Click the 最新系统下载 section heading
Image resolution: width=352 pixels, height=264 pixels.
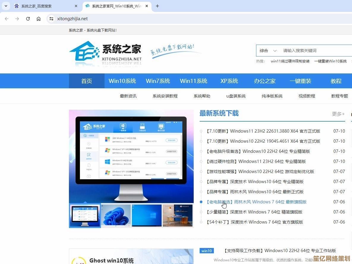pos(219,113)
